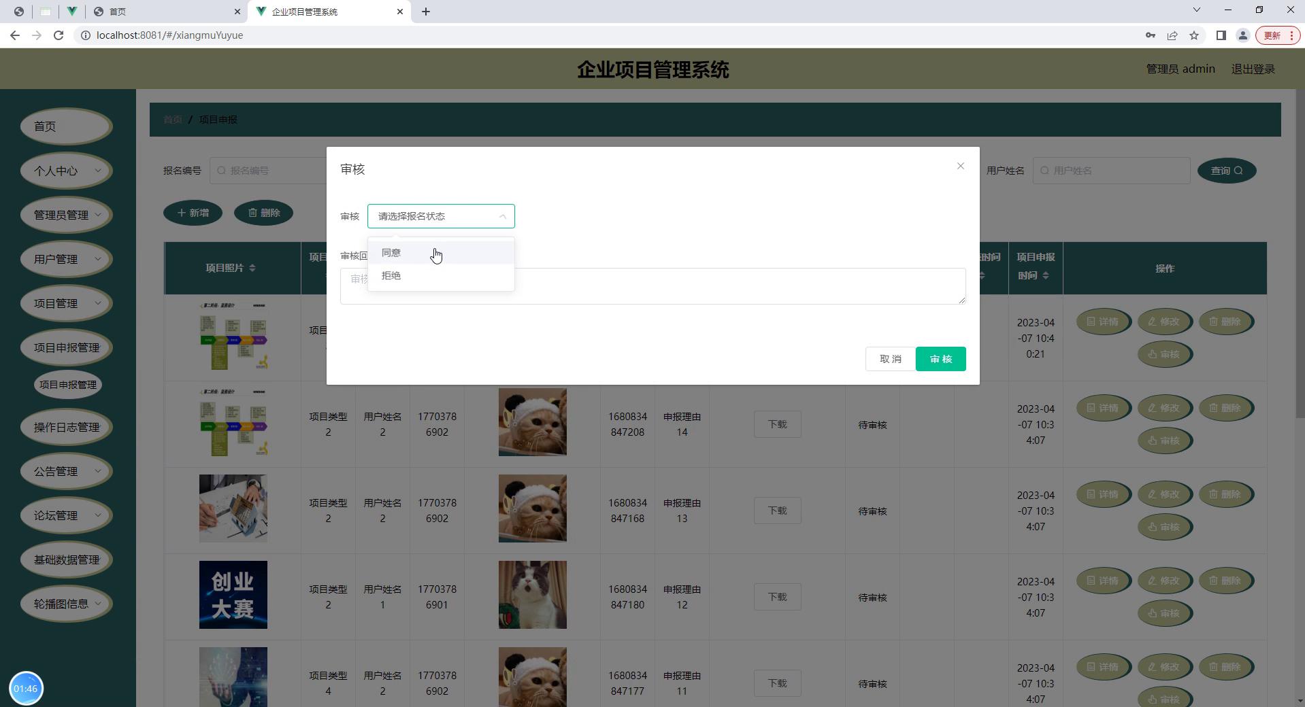Confirm with the green 审核 button
Screen dimensions: 1305x707
click(x=940, y=359)
